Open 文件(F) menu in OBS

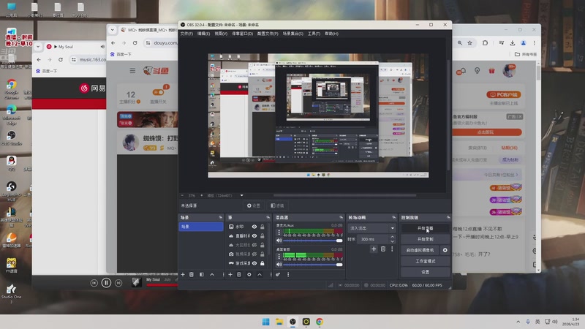click(x=186, y=34)
